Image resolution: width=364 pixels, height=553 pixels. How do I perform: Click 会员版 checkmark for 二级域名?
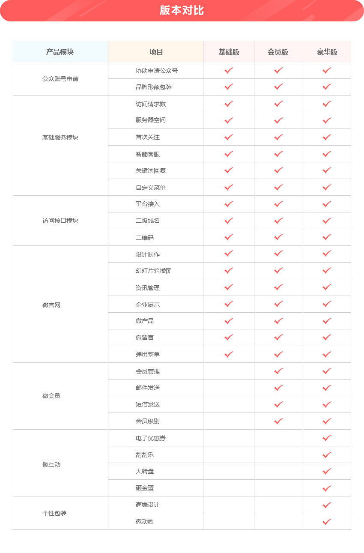click(278, 221)
